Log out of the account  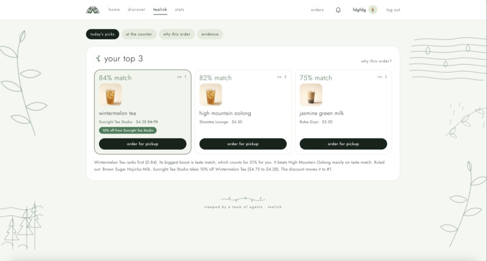tap(393, 10)
